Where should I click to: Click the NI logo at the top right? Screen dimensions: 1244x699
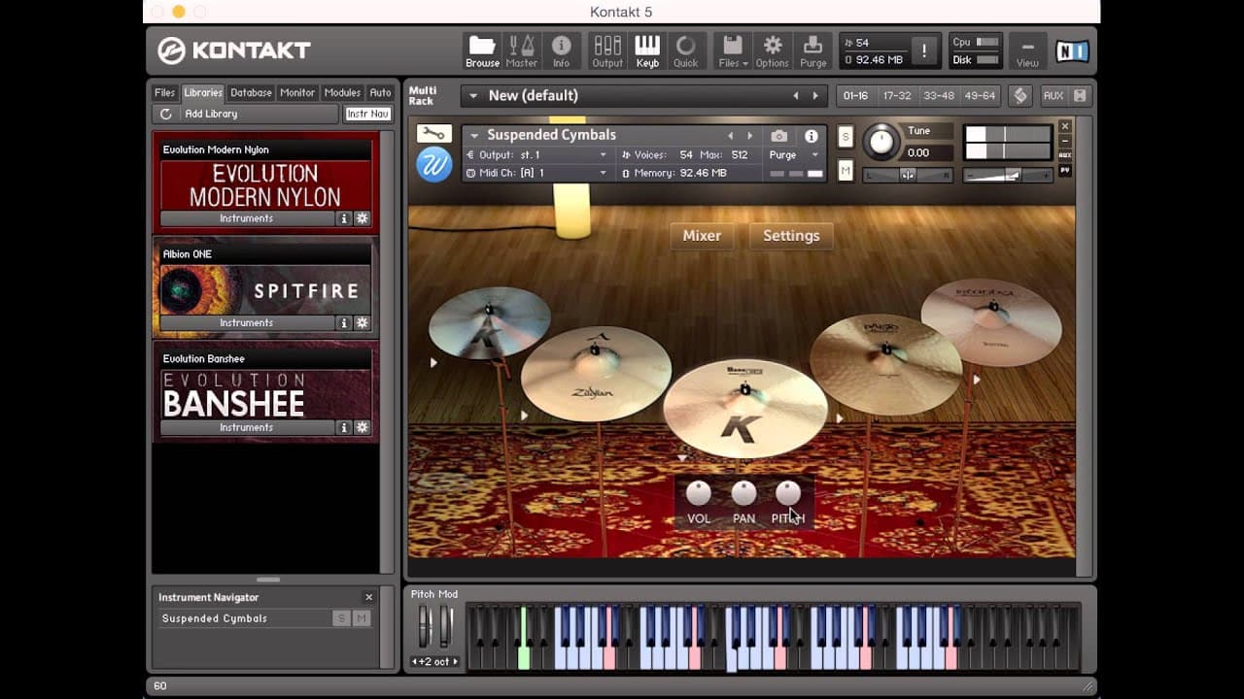[x=1072, y=51]
